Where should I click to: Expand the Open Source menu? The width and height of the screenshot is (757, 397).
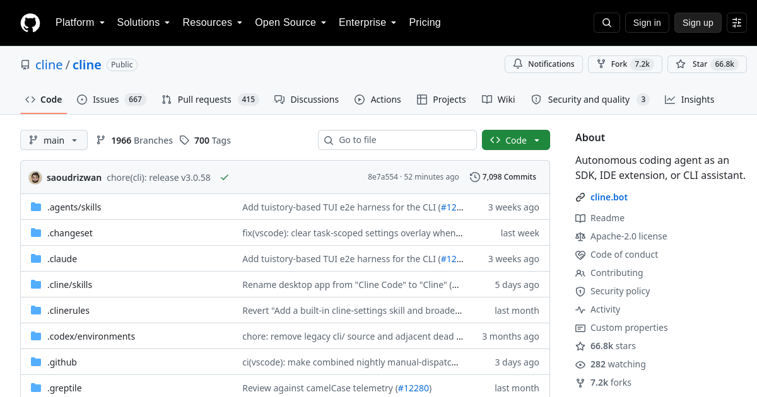pos(290,23)
